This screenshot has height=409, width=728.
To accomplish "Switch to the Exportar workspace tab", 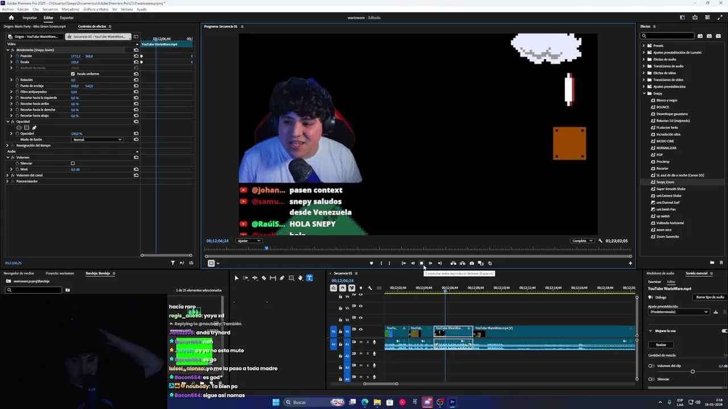I will [x=67, y=18].
